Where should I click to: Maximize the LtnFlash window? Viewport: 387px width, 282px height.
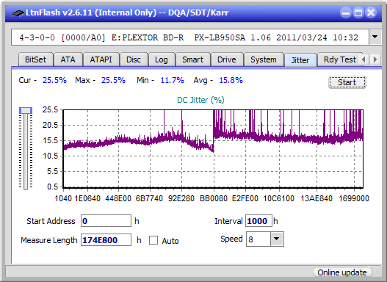(x=358, y=12)
